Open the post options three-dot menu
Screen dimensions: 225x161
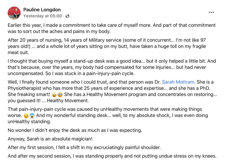point(211,12)
